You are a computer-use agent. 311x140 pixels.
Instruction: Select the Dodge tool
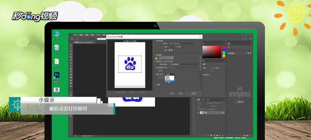point(71,83)
